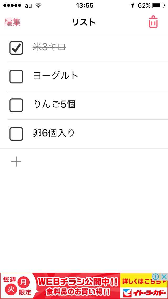Tap the crossed-out 米3キロ item text
The image size is (168, 299).
tap(49, 47)
